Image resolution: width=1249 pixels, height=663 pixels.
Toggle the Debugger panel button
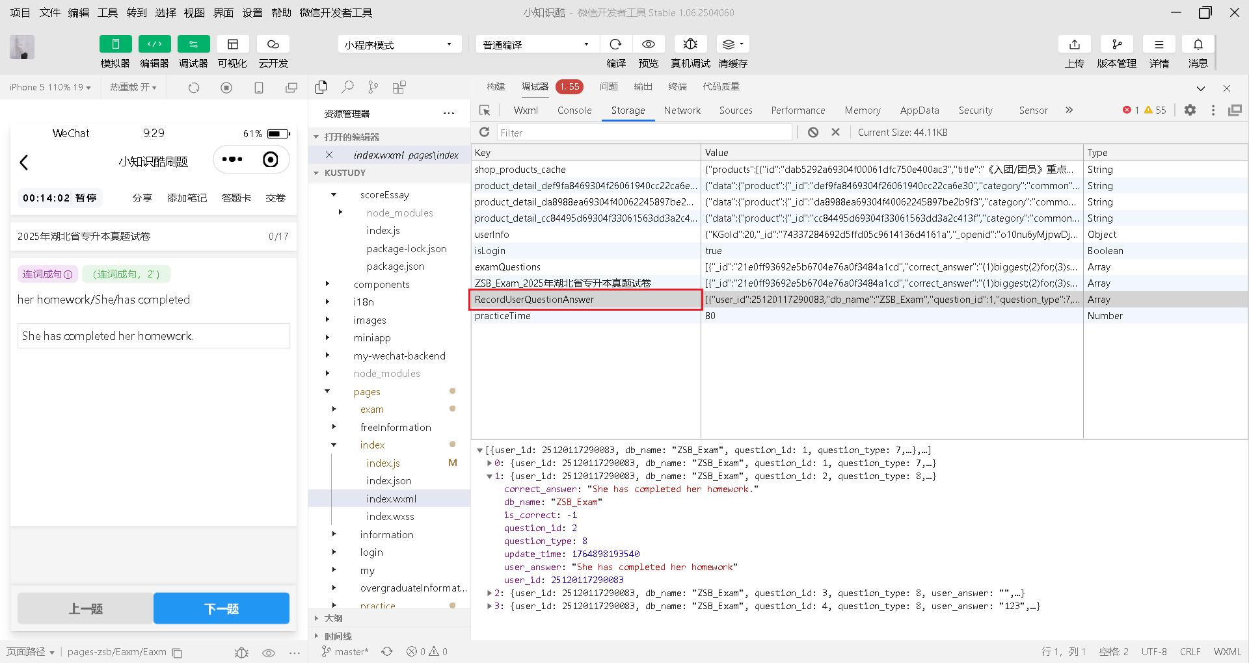coord(193,44)
